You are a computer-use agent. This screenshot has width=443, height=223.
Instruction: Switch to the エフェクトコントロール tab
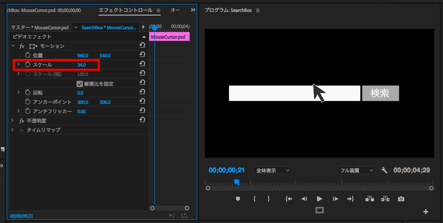tap(125, 10)
